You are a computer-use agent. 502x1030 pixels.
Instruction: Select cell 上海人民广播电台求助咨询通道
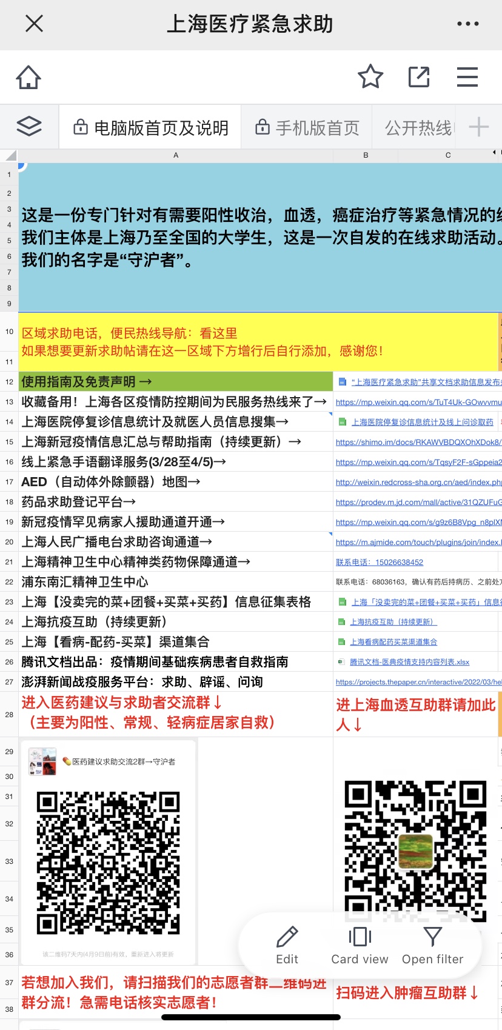176,542
